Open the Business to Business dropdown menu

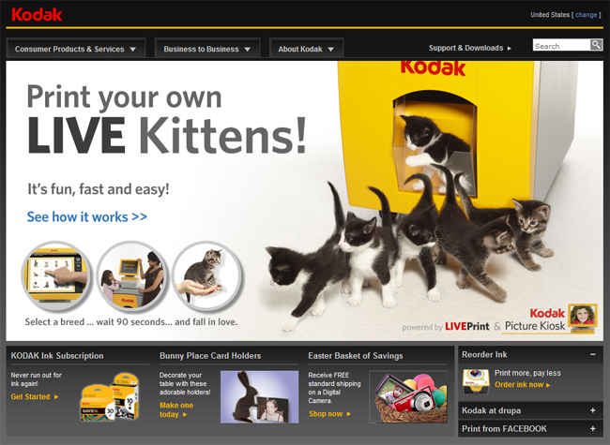point(207,49)
